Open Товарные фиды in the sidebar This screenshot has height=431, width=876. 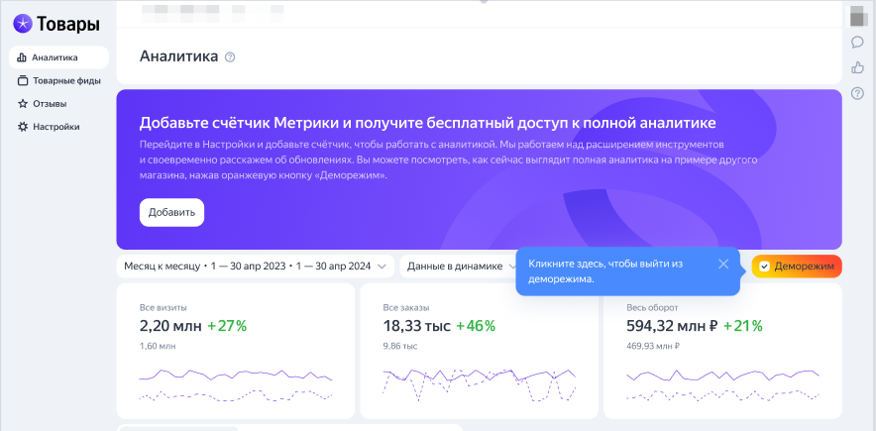click(58, 81)
